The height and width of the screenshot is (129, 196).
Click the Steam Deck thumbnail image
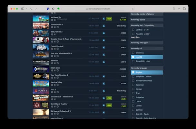41,69
